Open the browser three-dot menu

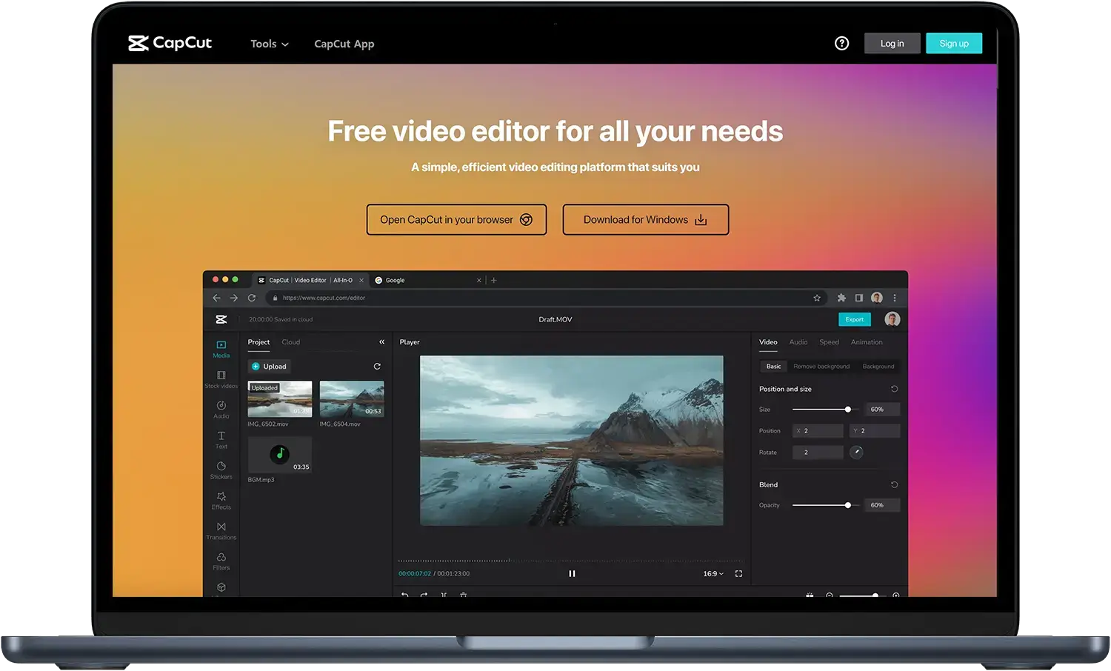pos(895,298)
